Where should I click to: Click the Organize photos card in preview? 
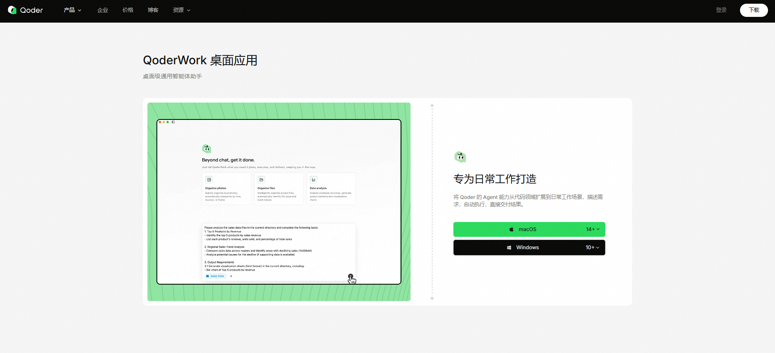tap(226, 189)
